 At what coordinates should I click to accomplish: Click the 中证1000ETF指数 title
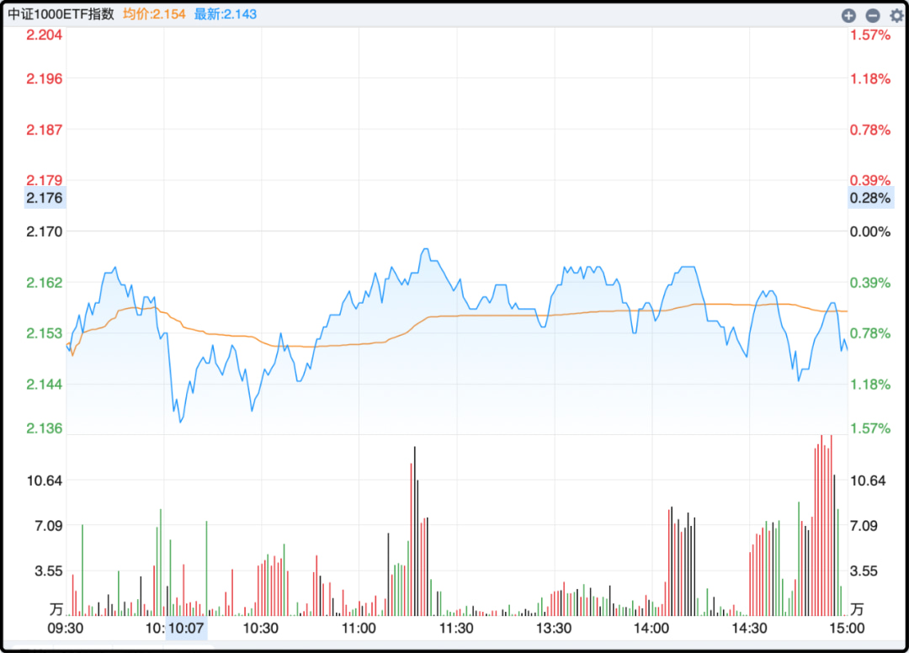tap(61, 14)
